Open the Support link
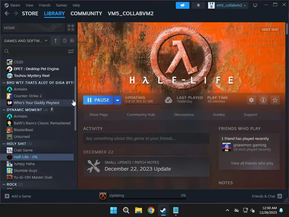Viewport: 289px width, 217px height. pyautogui.click(x=250, y=115)
